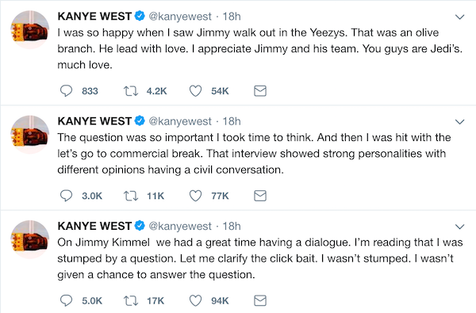Screen dimensions: 476x313
Task: Retweet the tweet with 17K retweets
Action: point(131,300)
